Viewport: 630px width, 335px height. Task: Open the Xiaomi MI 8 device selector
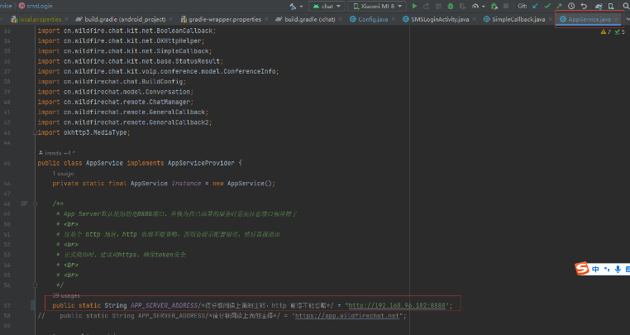point(377,6)
